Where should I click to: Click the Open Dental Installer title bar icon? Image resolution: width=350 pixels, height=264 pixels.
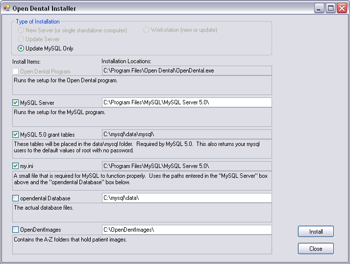tap(7, 8)
